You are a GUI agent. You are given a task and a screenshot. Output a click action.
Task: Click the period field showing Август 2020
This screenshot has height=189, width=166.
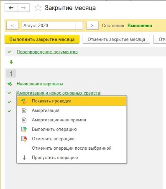[49, 26]
